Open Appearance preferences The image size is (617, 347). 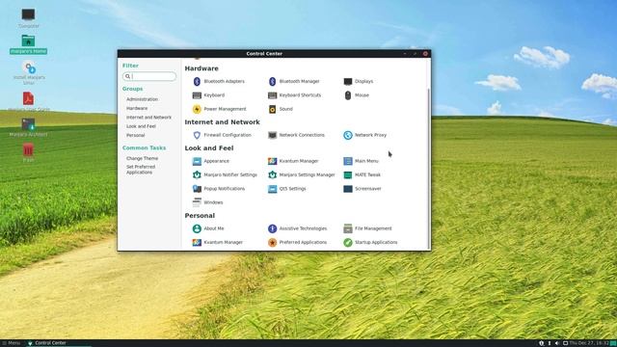coord(210,161)
